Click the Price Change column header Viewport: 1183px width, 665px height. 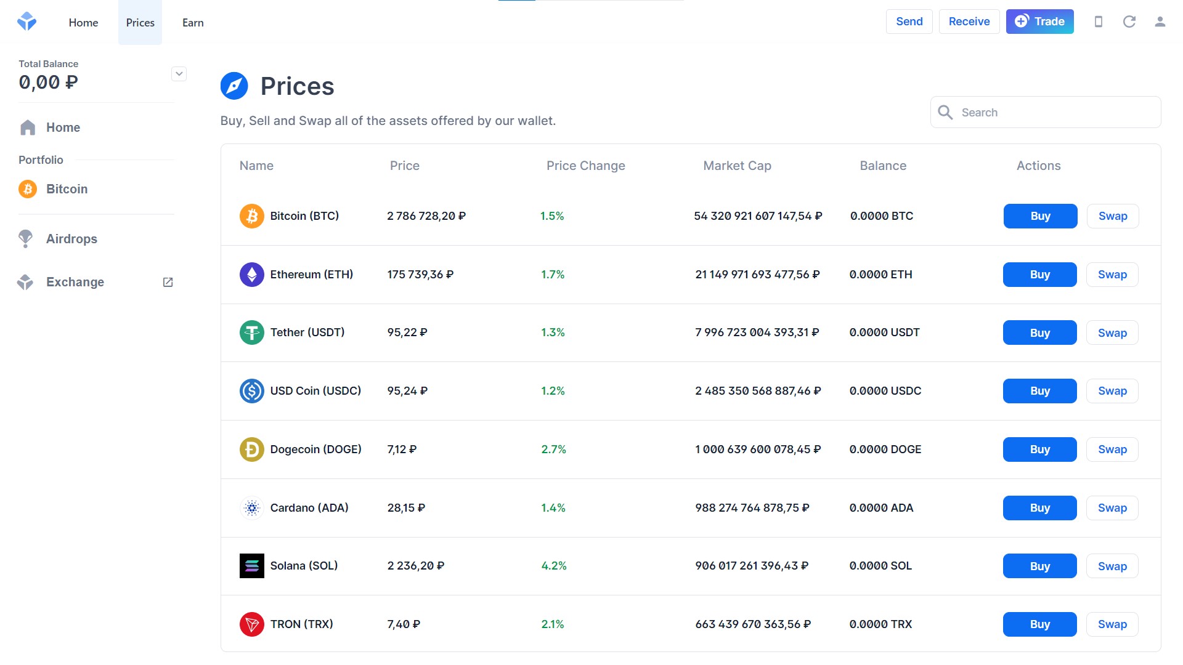[585, 166]
